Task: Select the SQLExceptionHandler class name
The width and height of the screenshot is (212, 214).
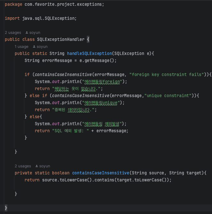Action: coord(61,39)
